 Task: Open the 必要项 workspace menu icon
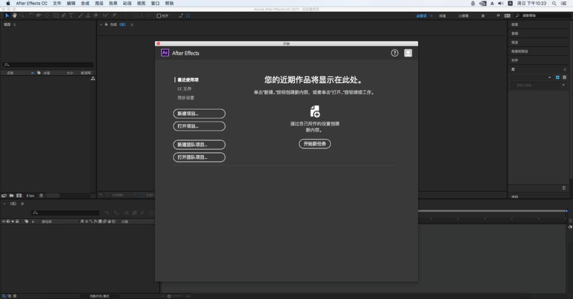[431, 16]
